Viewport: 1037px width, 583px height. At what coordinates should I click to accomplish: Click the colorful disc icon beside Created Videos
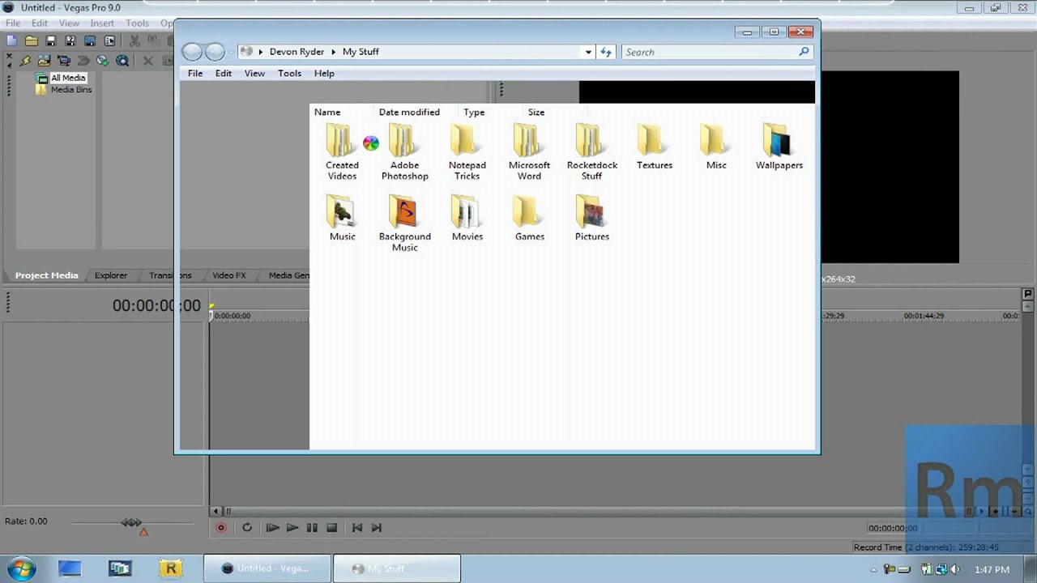(370, 143)
